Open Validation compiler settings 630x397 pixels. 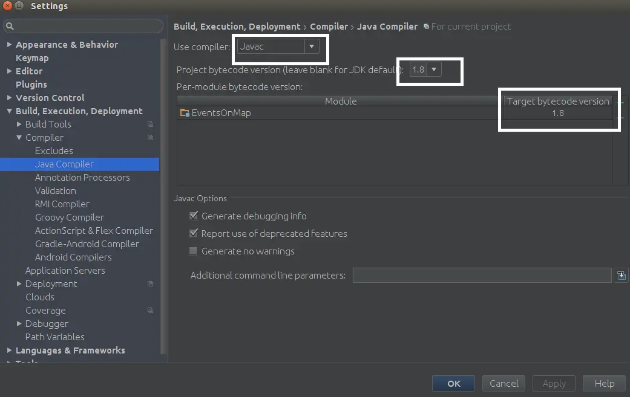click(56, 190)
